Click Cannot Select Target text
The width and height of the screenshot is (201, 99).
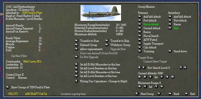(x=155, y=62)
